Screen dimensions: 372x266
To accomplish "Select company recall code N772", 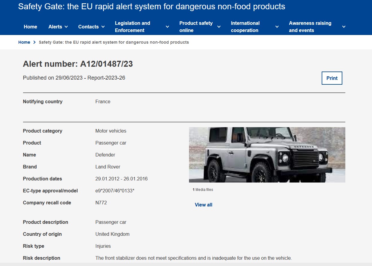I will pyautogui.click(x=101, y=203).
